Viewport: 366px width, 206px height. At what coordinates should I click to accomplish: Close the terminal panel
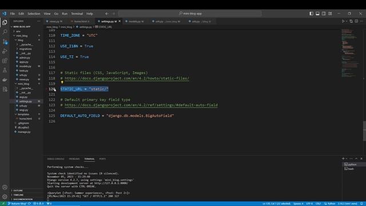pyautogui.click(x=361, y=159)
